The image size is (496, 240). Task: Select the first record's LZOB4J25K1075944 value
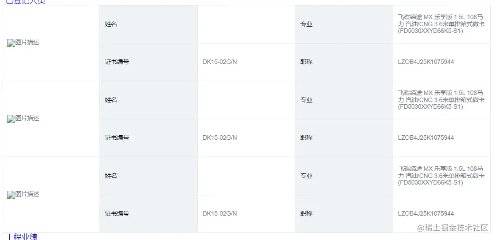coord(426,62)
